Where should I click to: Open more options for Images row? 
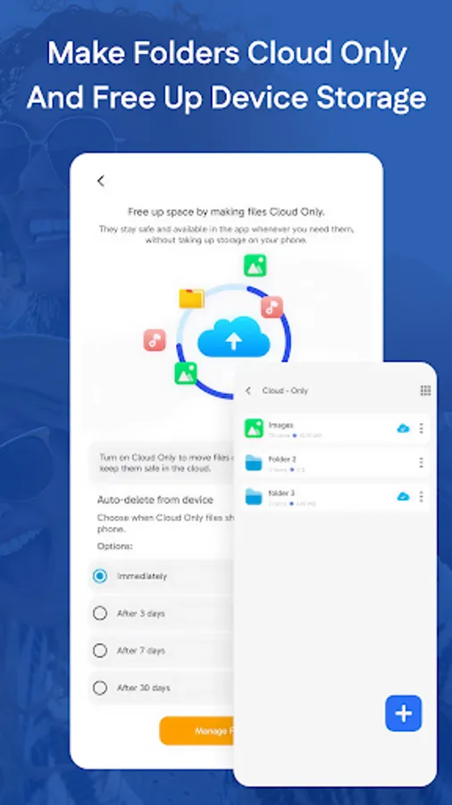click(x=422, y=428)
